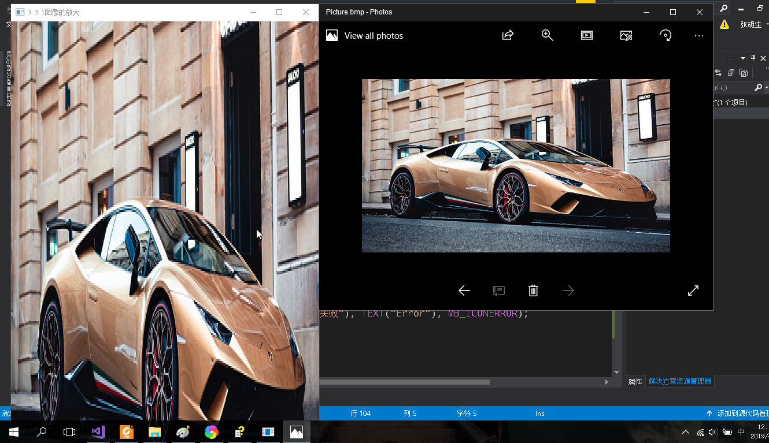The image size is (769, 443).
Task: Click the yellow warning notification icon in Visual Studio
Action: click(x=724, y=24)
